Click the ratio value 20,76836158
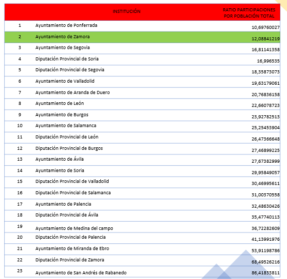 coord(266,95)
